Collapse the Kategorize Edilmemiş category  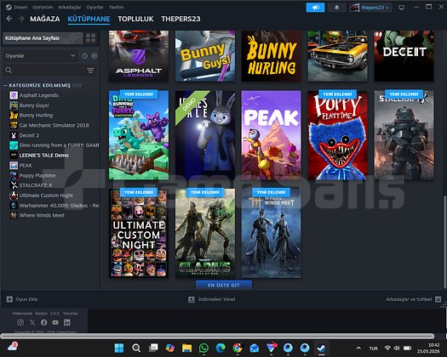pos(5,85)
